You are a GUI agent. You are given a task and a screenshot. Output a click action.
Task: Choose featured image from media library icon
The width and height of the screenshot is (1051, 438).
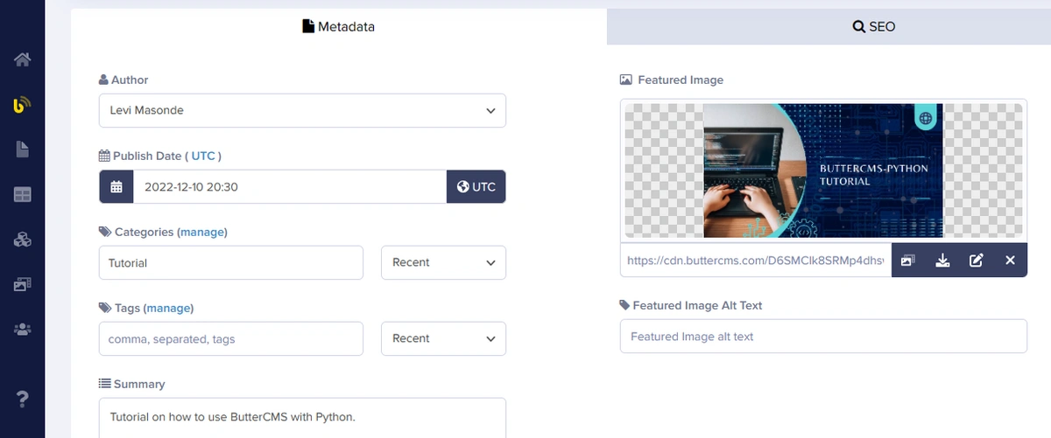(x=907, y=261)
